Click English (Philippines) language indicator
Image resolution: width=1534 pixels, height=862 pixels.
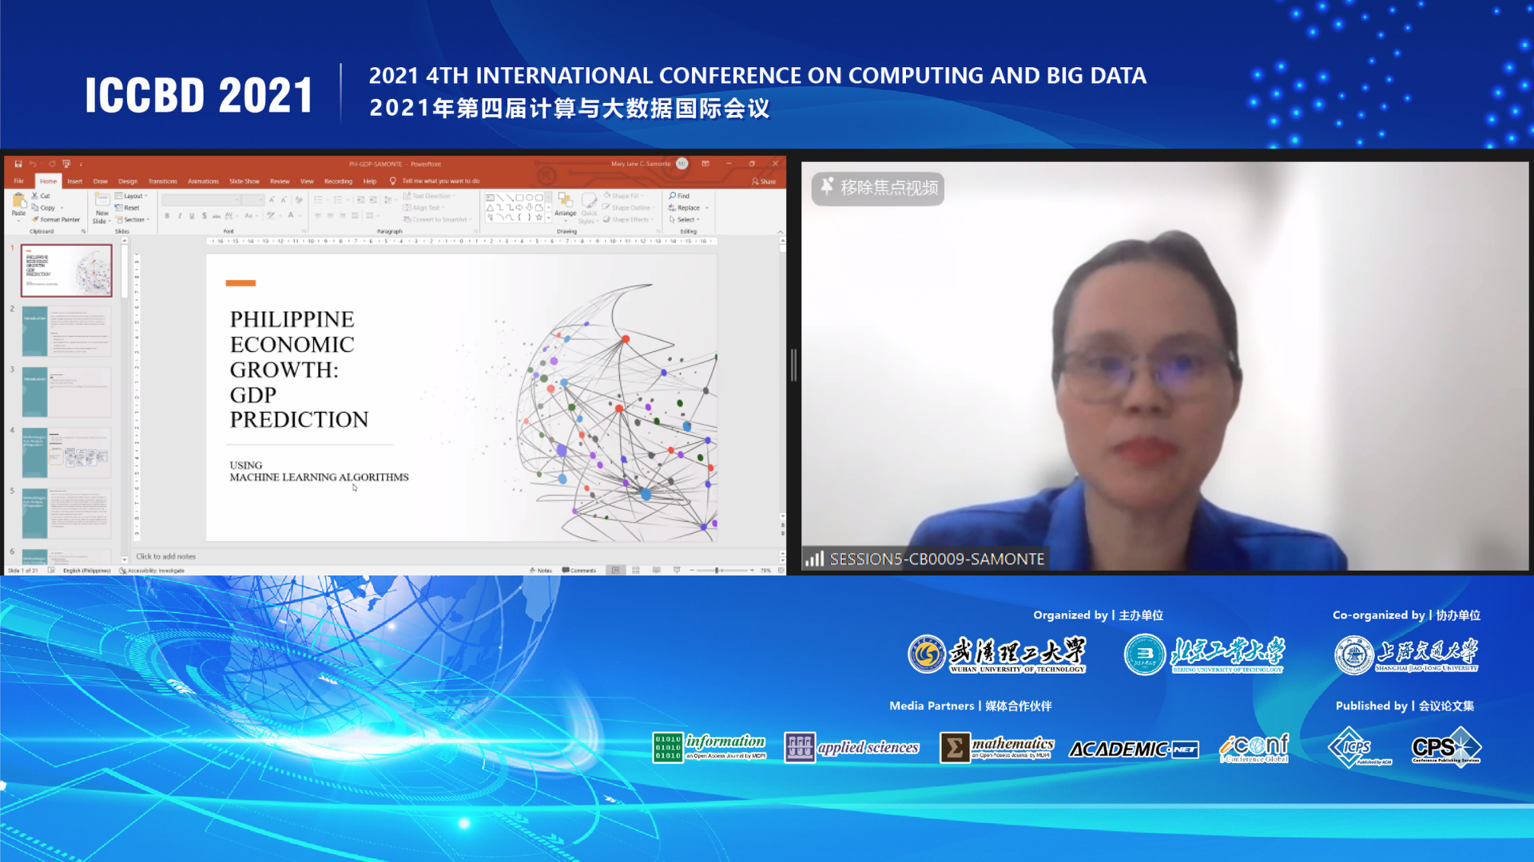tap(87, 571)
